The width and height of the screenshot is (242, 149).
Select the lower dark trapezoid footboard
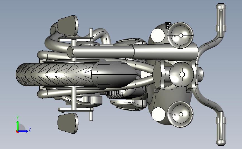click(x=68, y=123)
